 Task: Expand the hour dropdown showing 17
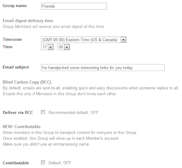[x=47, y=47]
